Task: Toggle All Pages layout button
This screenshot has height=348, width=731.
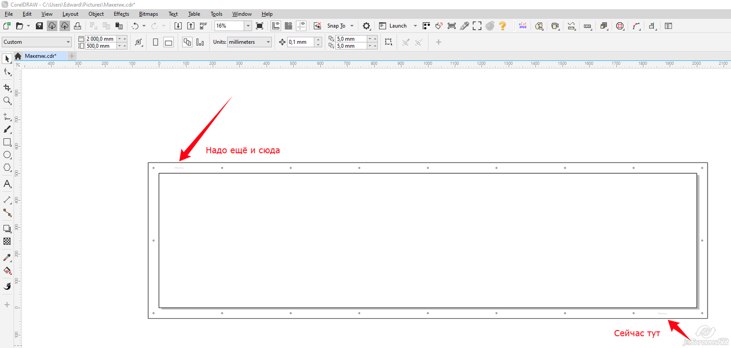Action: click(187, 42)
